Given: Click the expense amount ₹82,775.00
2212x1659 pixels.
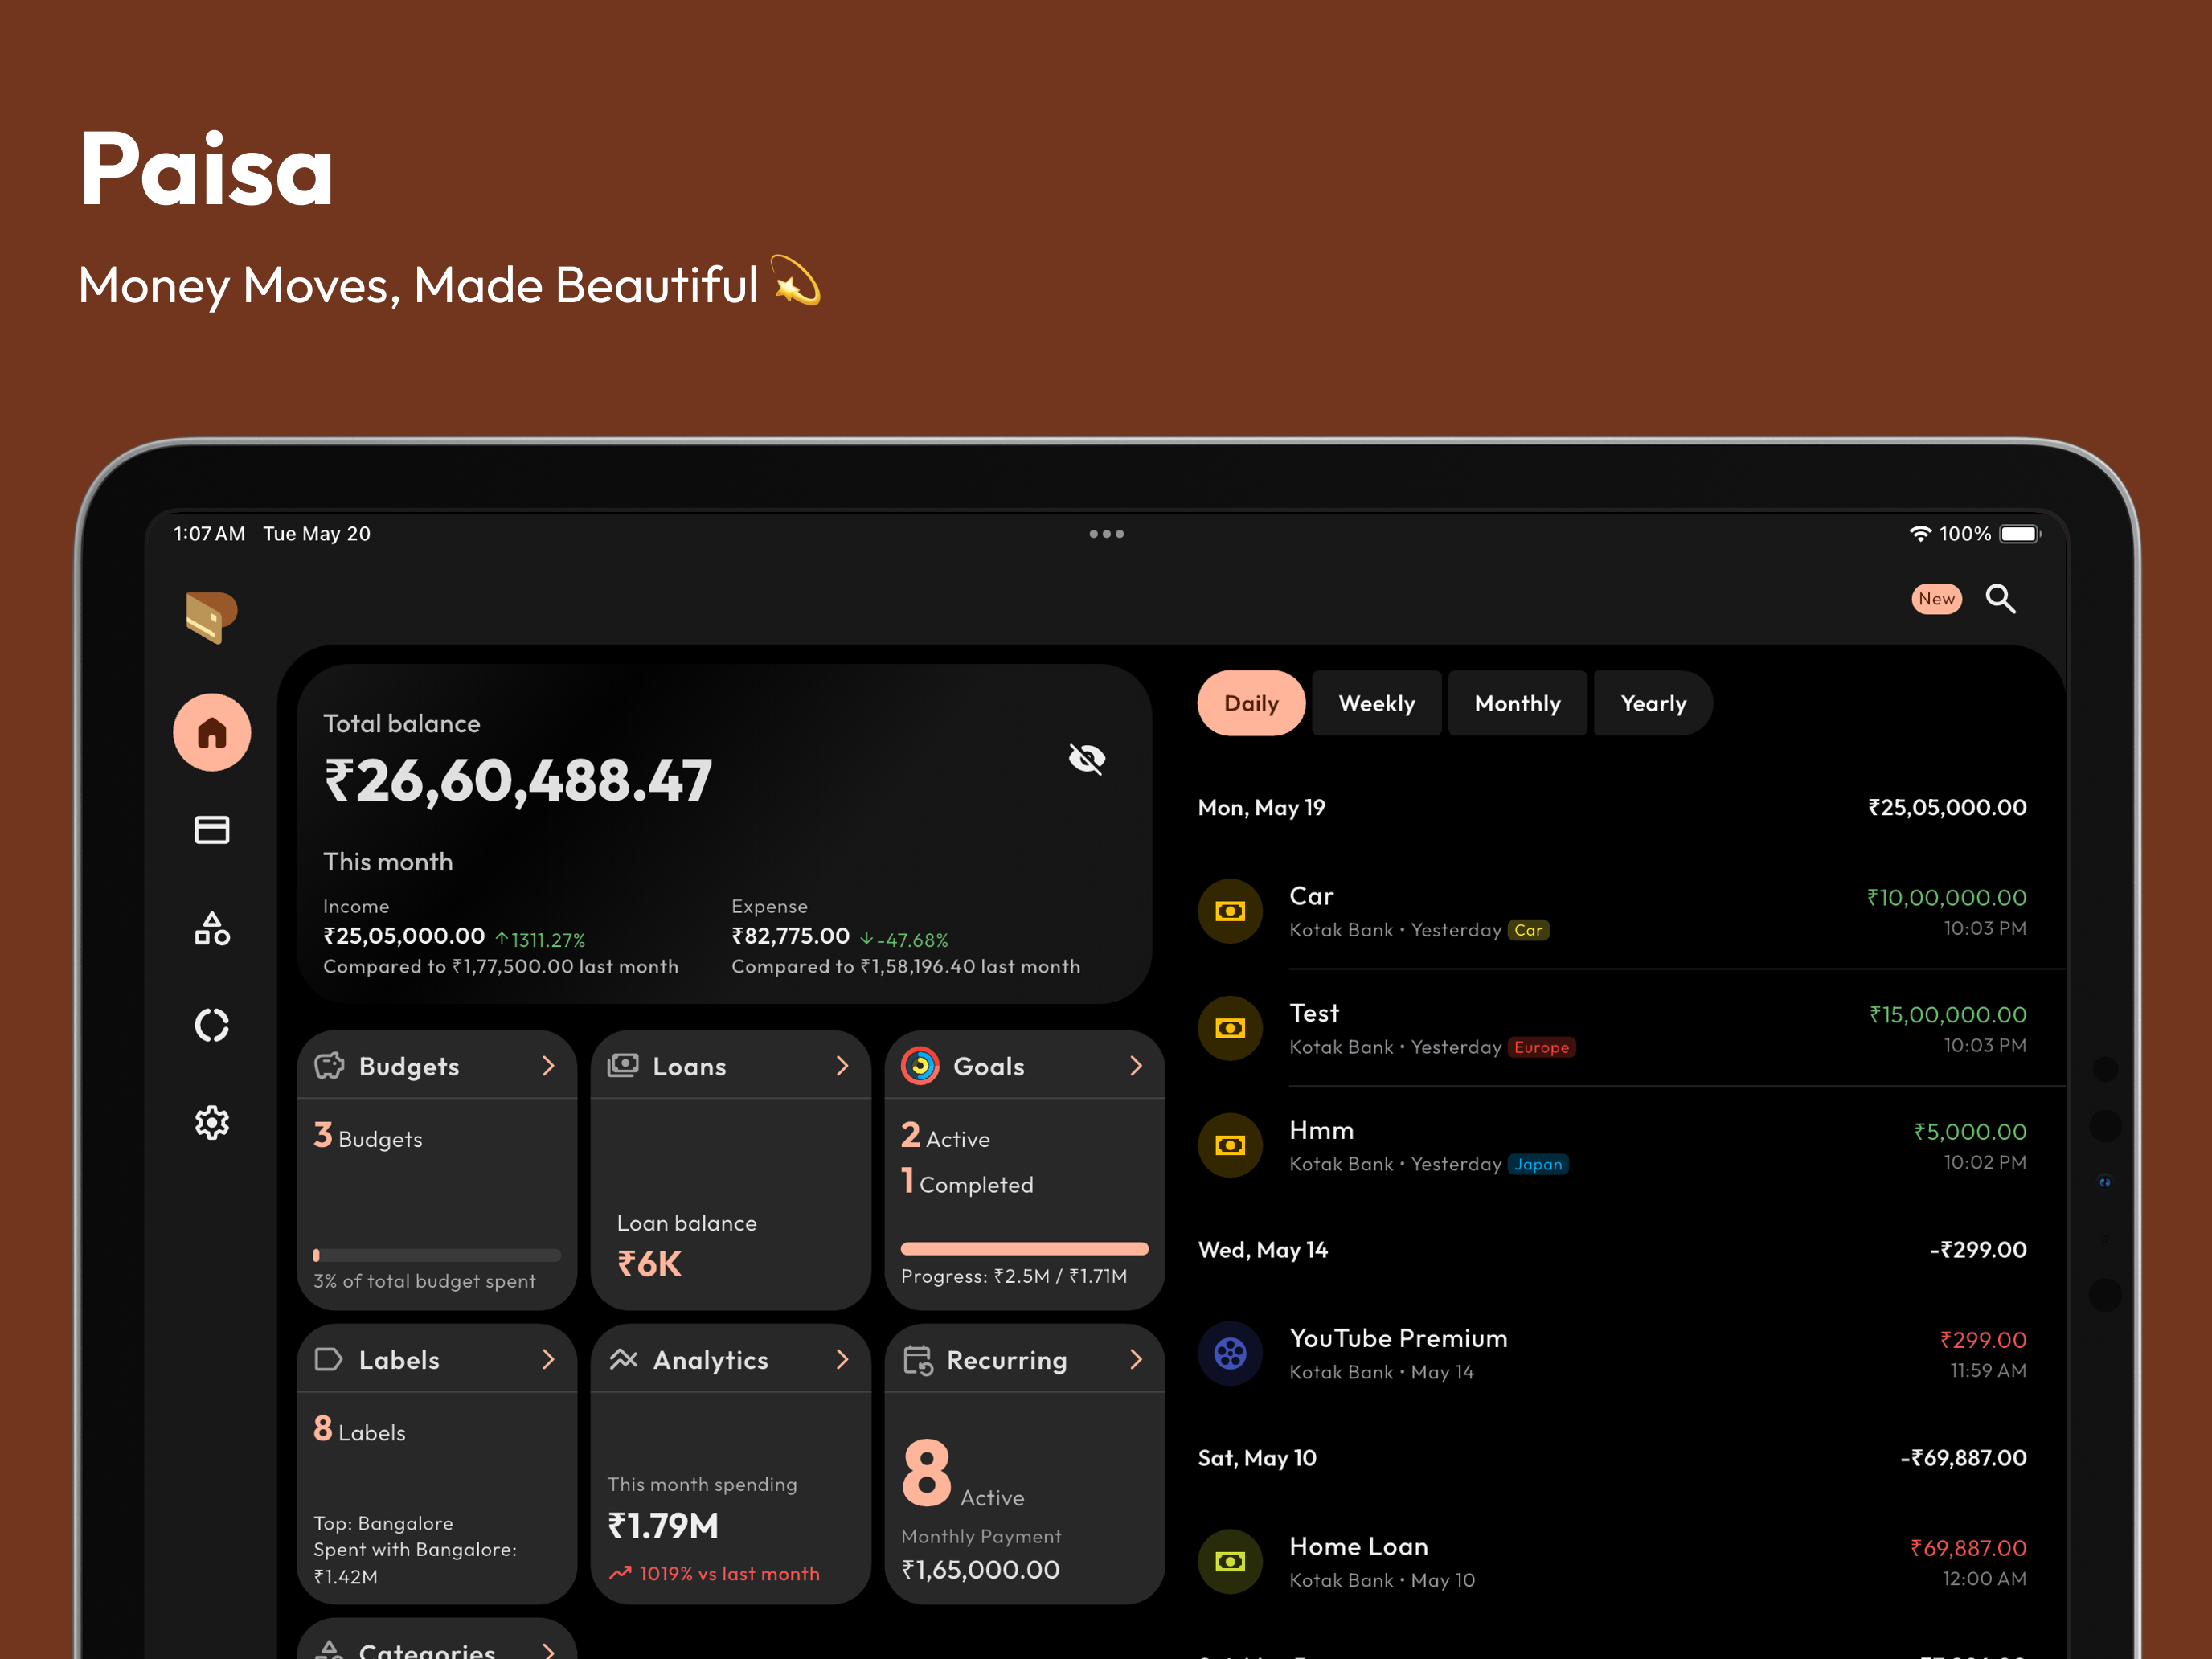Looking at the screenshot, I should tap(790, 936).
